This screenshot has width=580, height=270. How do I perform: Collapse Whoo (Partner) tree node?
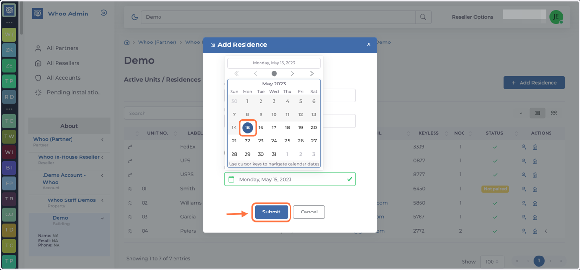click(x=102, y=140)
